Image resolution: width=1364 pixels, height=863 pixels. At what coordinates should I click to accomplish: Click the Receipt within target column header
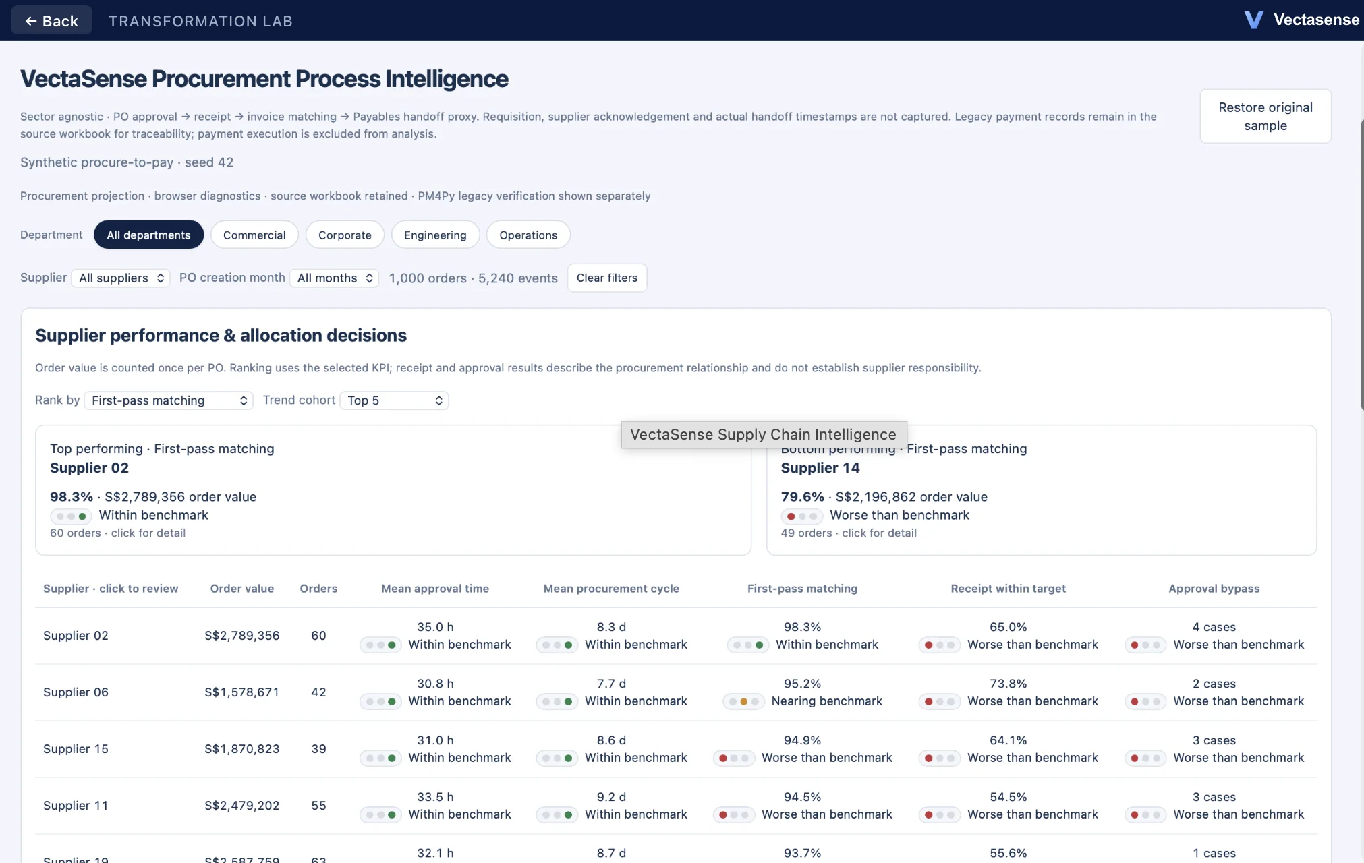pyautogui.click(x=1008, y=589)
